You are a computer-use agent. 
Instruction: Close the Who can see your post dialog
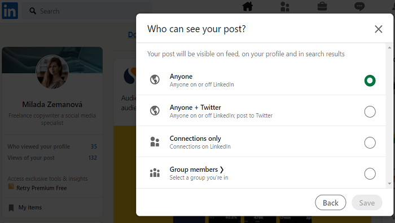tap(379, 29)
